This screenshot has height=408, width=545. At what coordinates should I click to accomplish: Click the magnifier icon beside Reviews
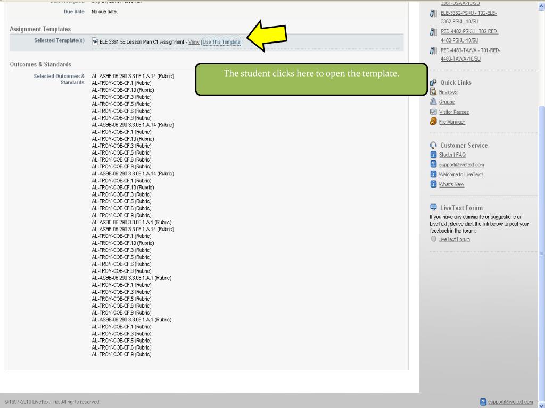click(433, 91)
